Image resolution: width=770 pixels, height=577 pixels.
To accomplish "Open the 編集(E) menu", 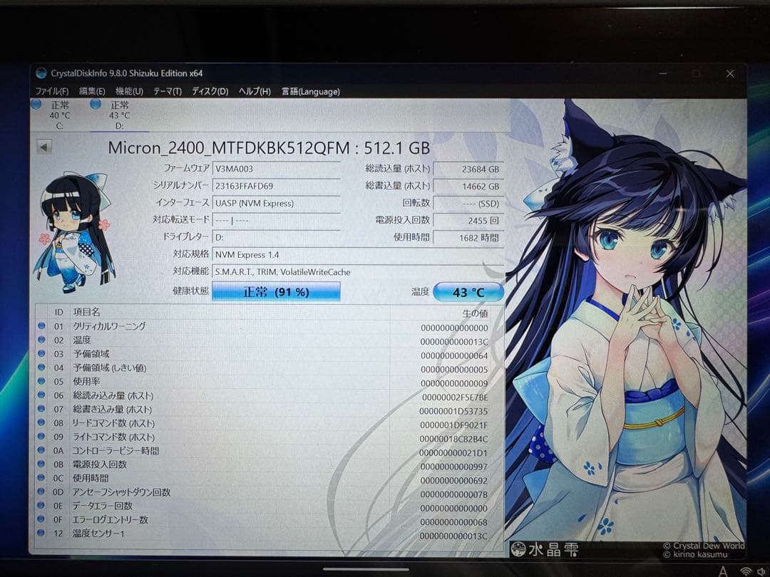I will coord(92,91).
